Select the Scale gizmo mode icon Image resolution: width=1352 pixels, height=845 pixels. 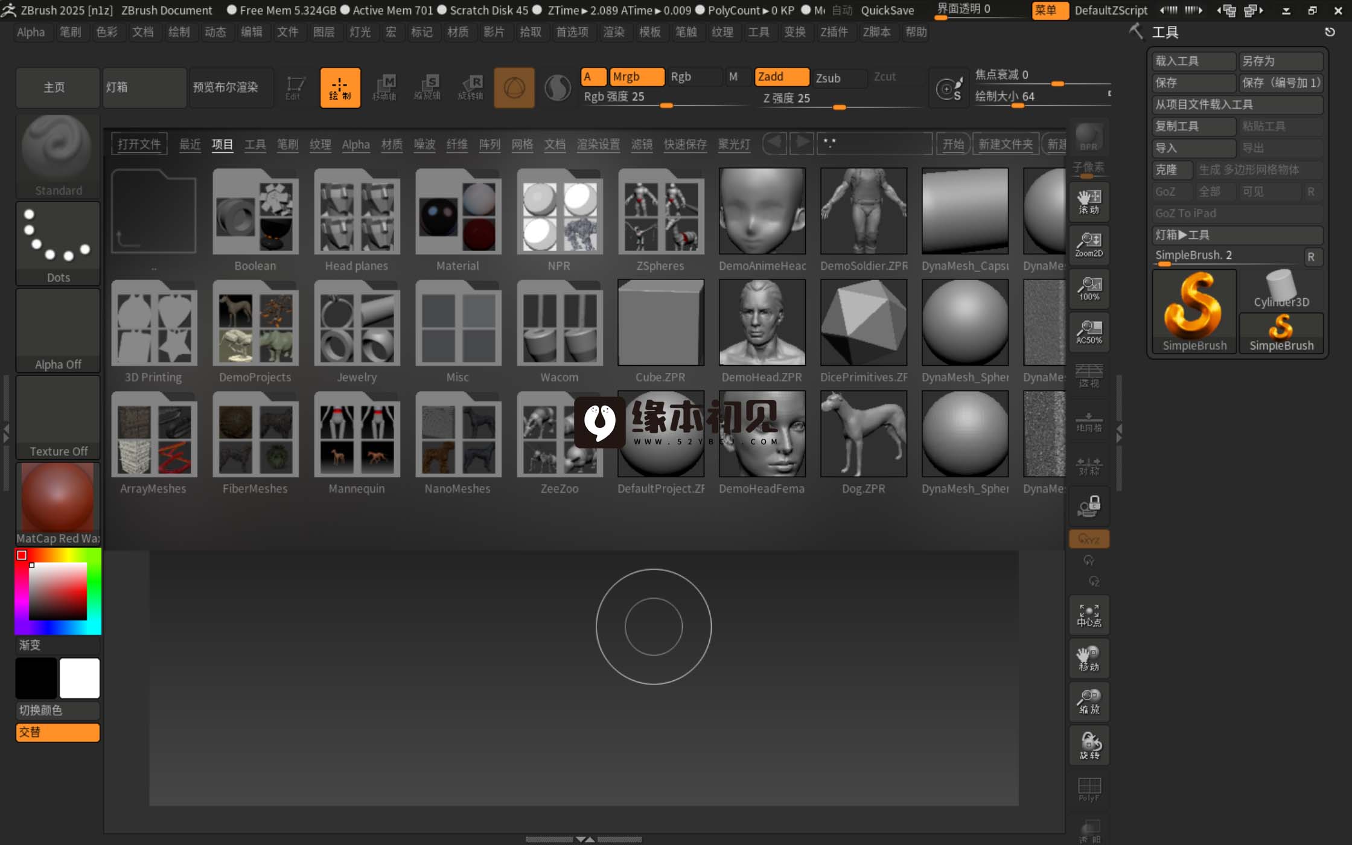point(427,88)
